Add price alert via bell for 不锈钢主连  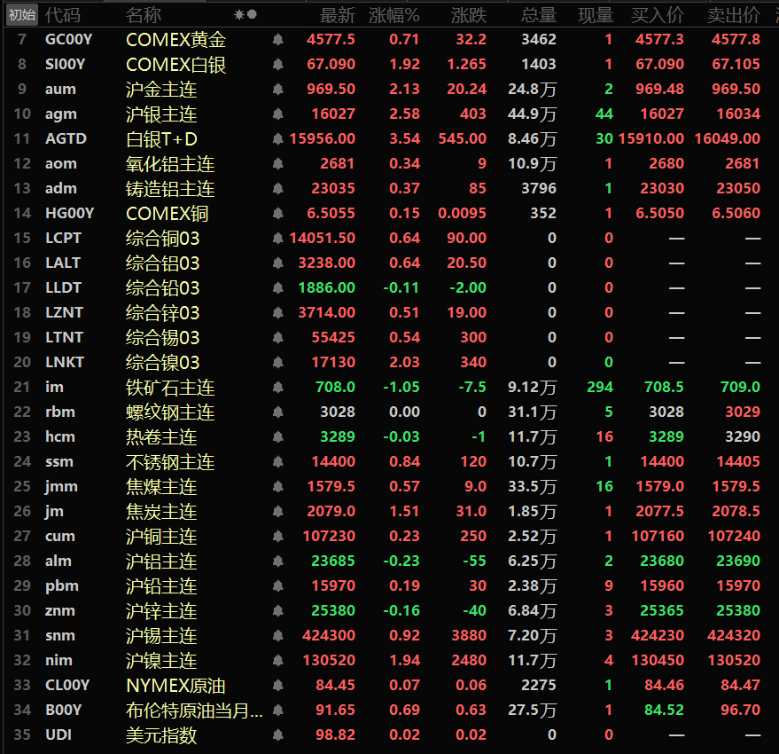click(x=277, y=462)
